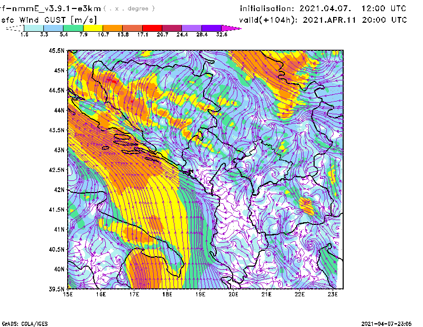Click the 44N latitude label
This screenshot has height=327, width=423.
(59, 110)
